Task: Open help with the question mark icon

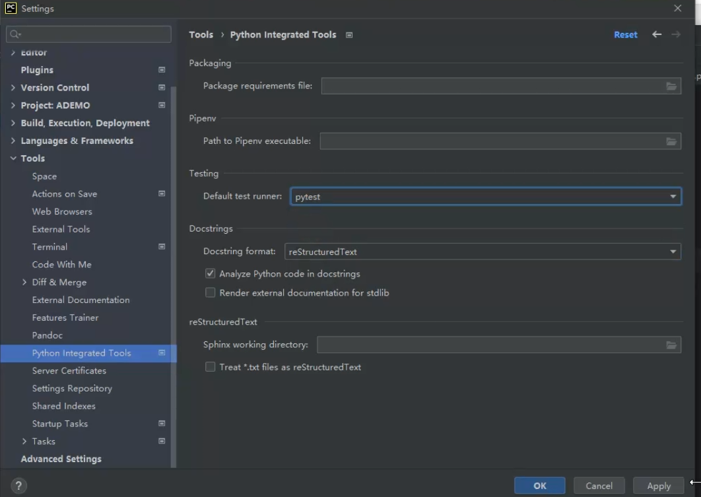Action: click(18, 486)
